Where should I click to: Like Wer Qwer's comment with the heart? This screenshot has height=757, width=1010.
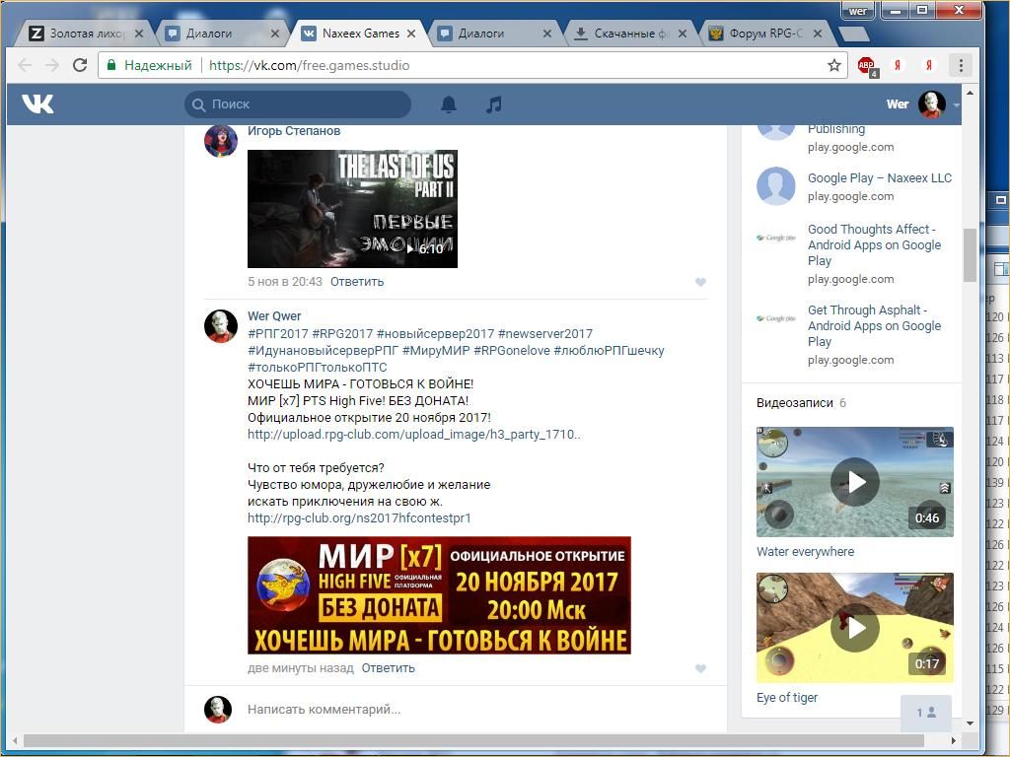click(x=700, y=668)
